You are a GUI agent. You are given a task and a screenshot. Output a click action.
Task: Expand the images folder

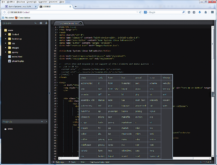[6, 48]
